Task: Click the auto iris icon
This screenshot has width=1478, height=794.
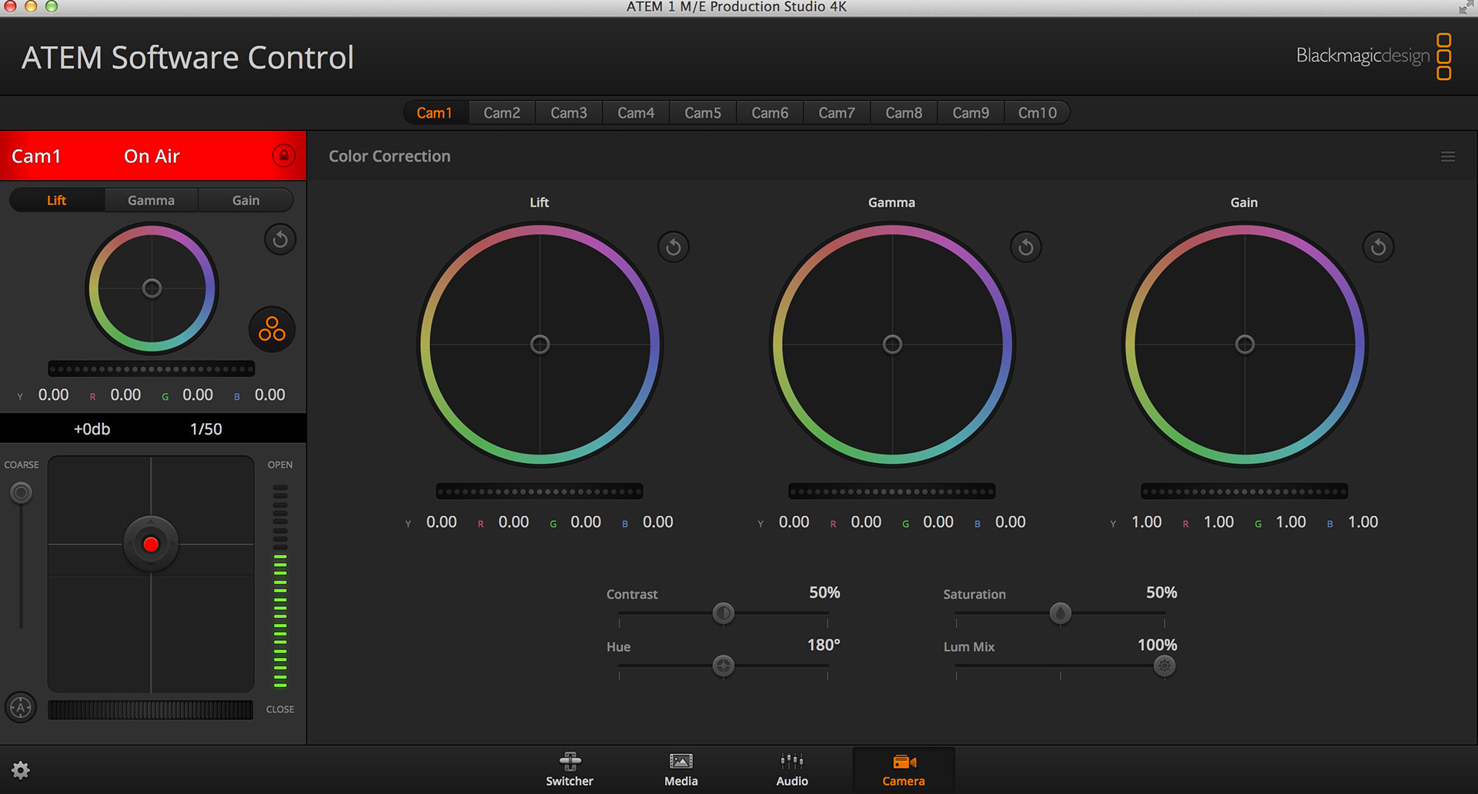Action: click(x=21, y=707)
